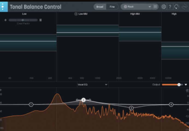Click the Crest Factor meter slider
Viewport: 189px width, 131px height.
point(23,20)
